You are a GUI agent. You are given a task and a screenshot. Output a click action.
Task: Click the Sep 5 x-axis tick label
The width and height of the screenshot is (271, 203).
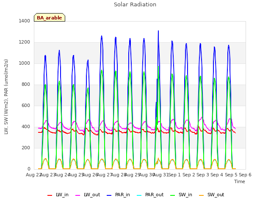pyautogui.click(x=231, y=175)
